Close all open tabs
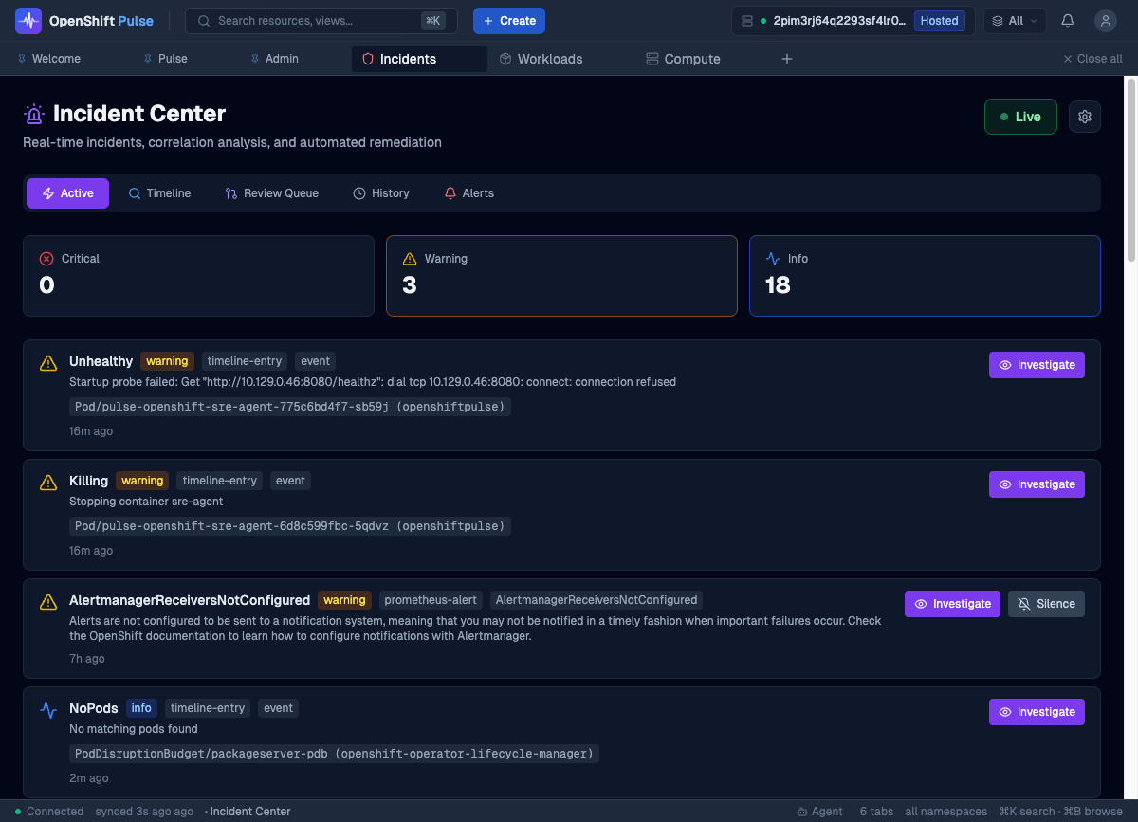This screenshot has width=1138, height=822. point(1092,59)
